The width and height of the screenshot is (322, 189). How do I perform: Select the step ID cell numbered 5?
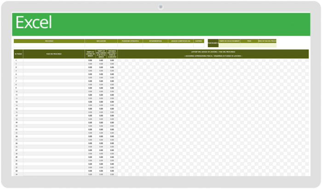pos(18,74)
